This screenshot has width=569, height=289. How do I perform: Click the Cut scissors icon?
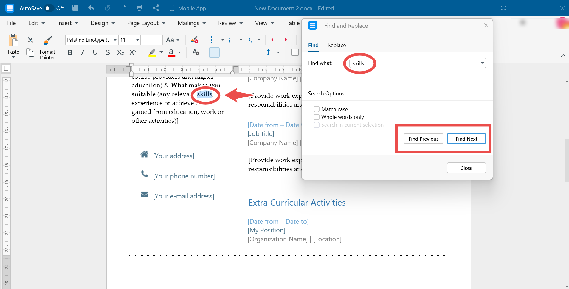point(30,40)
